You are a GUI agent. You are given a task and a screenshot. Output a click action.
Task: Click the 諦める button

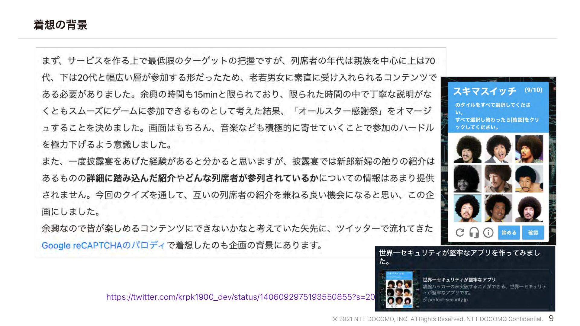509,233
